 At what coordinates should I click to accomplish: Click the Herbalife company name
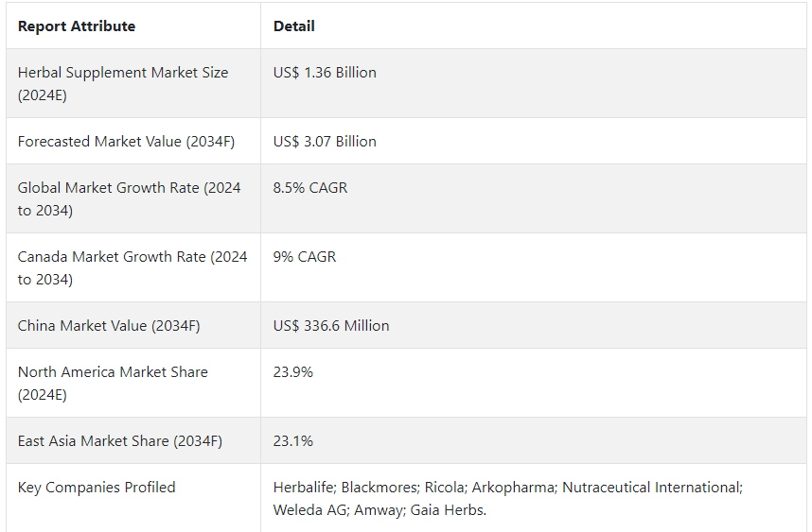(304, 487)
